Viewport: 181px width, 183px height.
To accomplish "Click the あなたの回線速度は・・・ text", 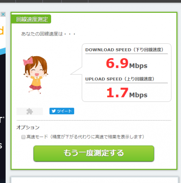I will click(x=48, y=34).
